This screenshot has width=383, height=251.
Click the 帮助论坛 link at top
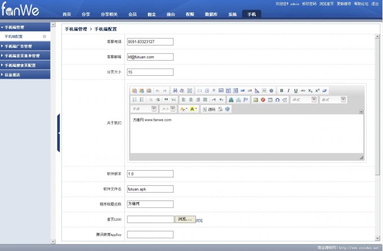pos(361,4)
